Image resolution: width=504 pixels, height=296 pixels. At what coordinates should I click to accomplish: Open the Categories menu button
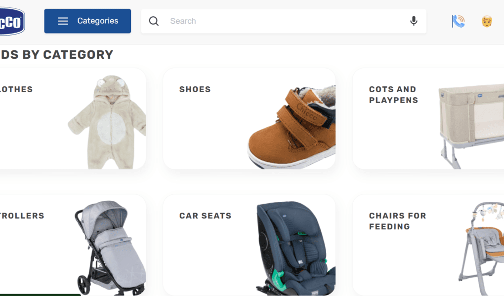point(87,21)
